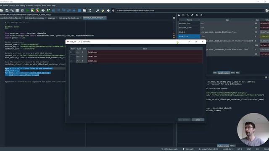Go forward with the right arrow icon

pyautogui.click(x=113, y=10)
